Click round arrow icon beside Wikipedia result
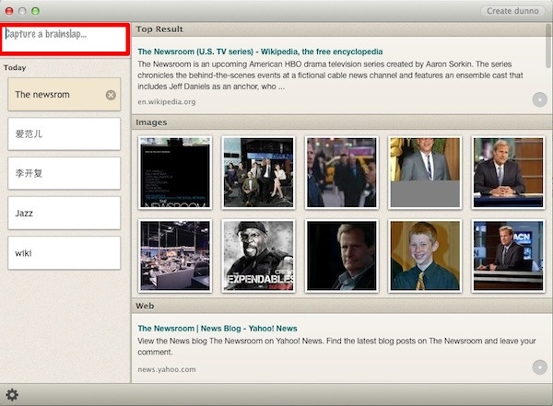The width and height of the screenshot is (553, 406). tap(539, 99)
